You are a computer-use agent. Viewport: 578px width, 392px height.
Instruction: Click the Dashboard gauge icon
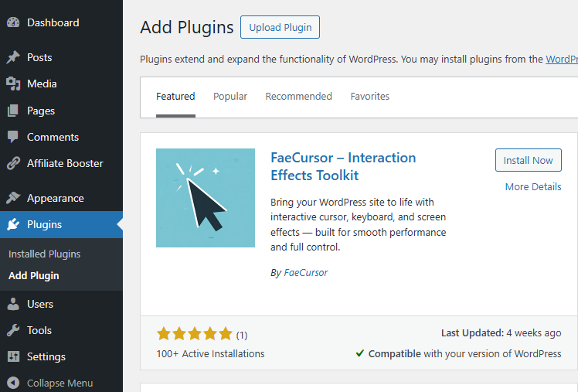coord(13,23)
